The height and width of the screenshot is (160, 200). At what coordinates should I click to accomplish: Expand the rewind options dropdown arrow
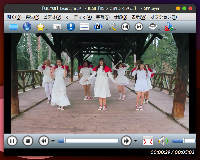pos(53,141)
